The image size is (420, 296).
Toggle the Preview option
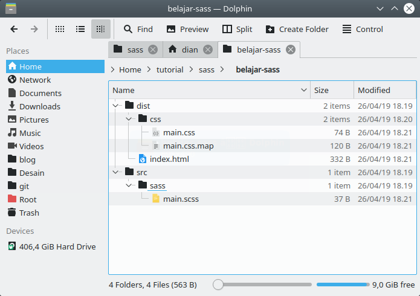coord(187,29)
